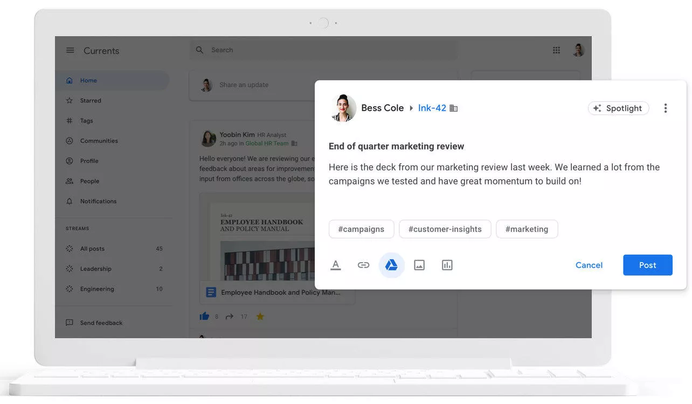Like Yoobin Kim's post with thumbs up
The image size is (692, 404).
[x=204, y=317]
